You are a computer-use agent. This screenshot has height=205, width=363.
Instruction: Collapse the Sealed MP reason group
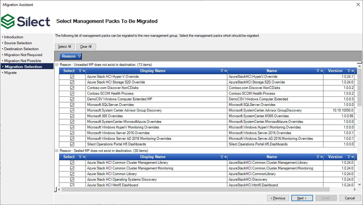pyautogui.click(x=56, y=150)
